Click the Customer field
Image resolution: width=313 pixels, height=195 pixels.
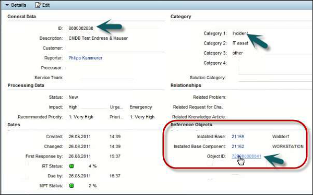coord(116,48)
